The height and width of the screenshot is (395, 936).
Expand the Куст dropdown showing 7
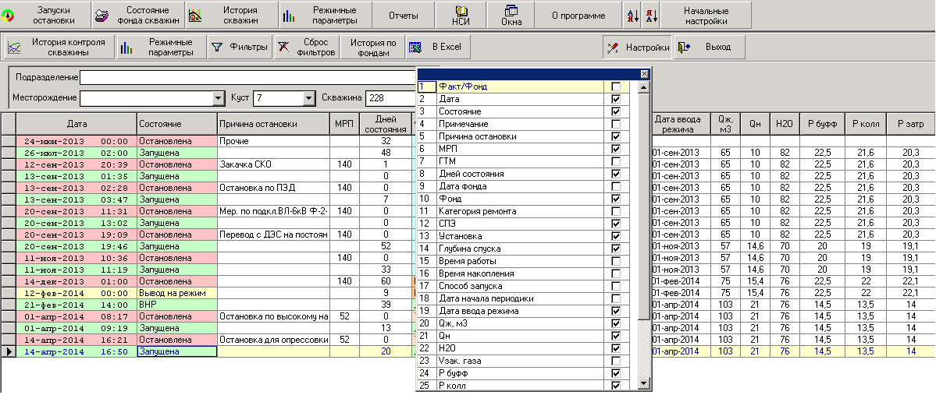tap(308, 97)
